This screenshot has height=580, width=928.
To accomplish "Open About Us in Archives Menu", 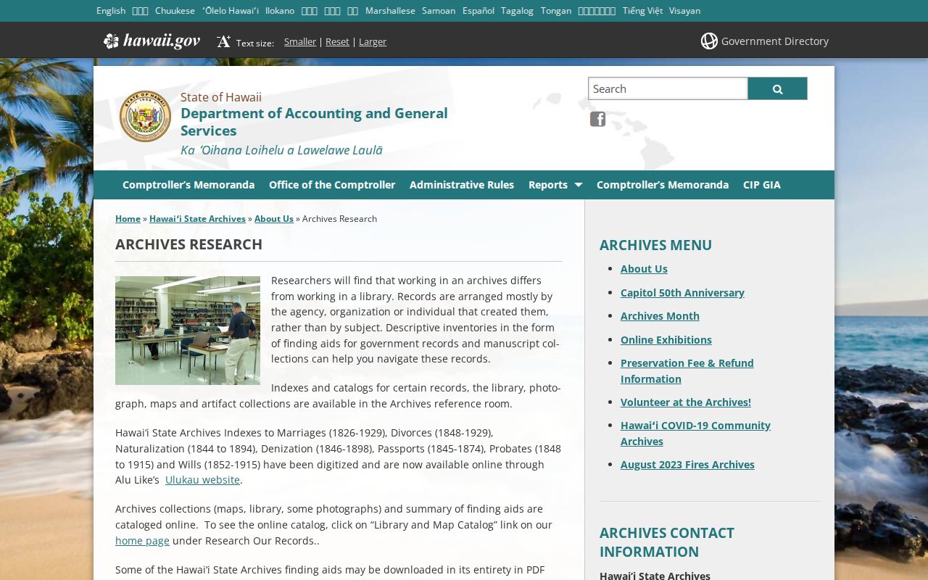I will pyautogui.click(x=644, y=268).
